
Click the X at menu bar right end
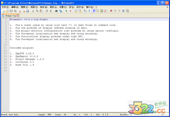click(x=167, y=7)
